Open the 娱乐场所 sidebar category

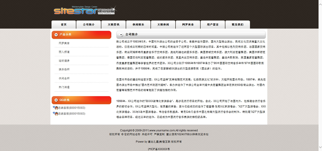64,69
